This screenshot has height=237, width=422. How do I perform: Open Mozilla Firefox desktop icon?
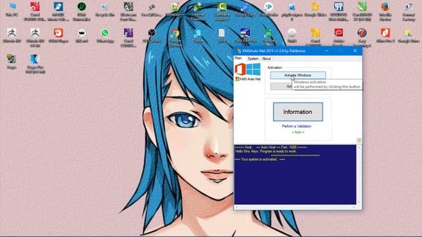tap(385, 12)
